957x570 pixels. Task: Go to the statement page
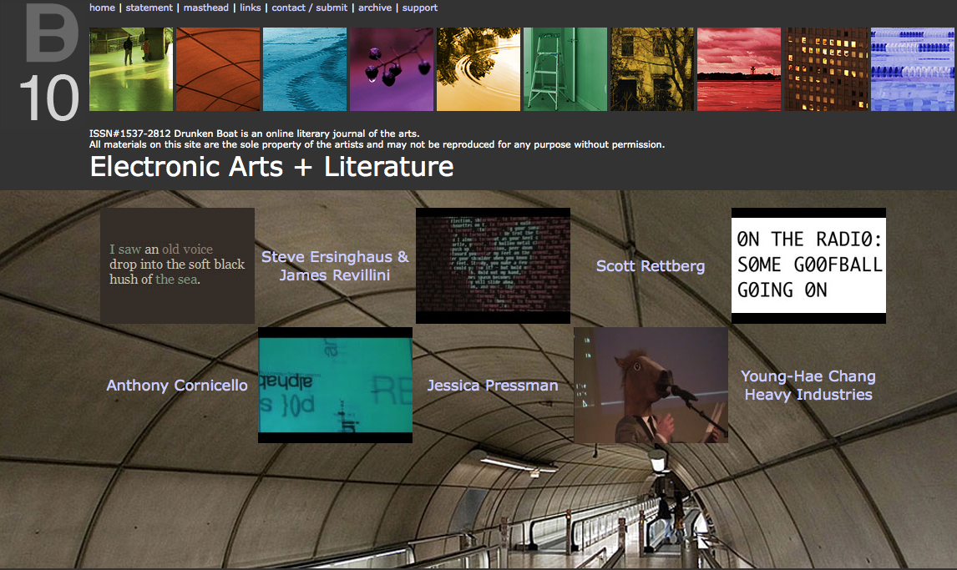149,8
